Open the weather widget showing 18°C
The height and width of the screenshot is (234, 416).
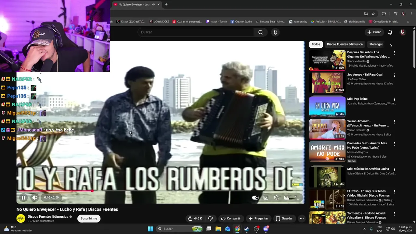coord(18,229)
